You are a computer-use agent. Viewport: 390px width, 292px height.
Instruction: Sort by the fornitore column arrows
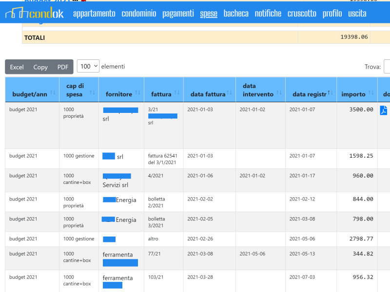pyautogui.click(x=137, y=93)
